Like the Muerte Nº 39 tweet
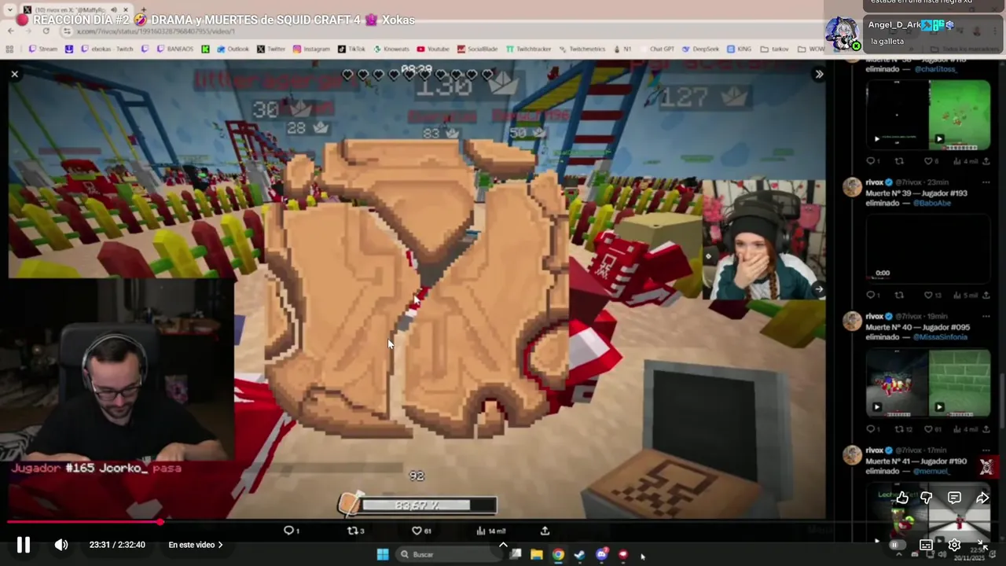The width and height of the screenshot is (1006, 566). [x=932, y=295]
